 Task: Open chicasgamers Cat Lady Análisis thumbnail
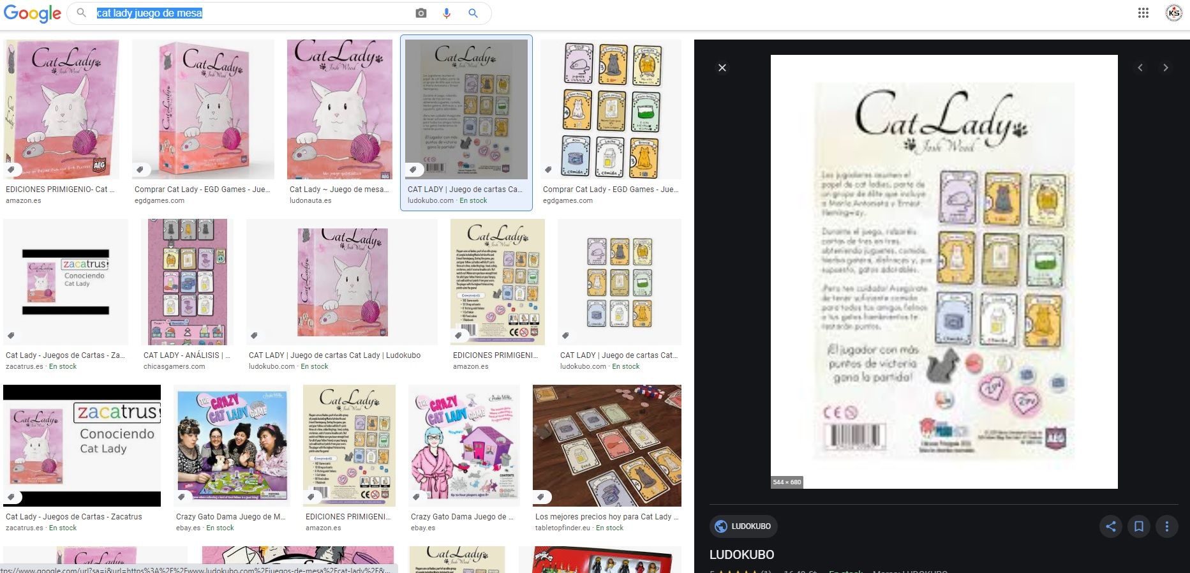[x=188, y=282]
